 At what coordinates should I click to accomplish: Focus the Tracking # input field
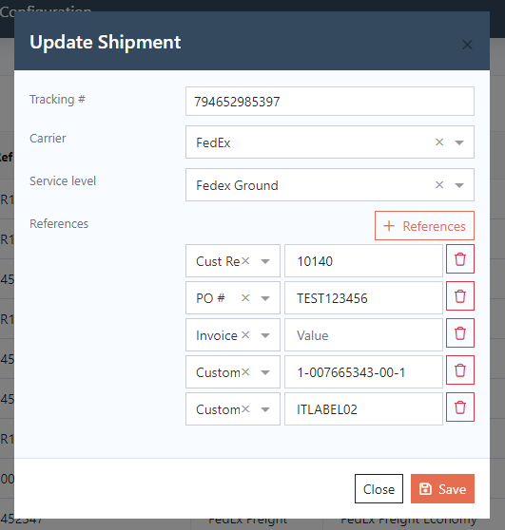330,102
